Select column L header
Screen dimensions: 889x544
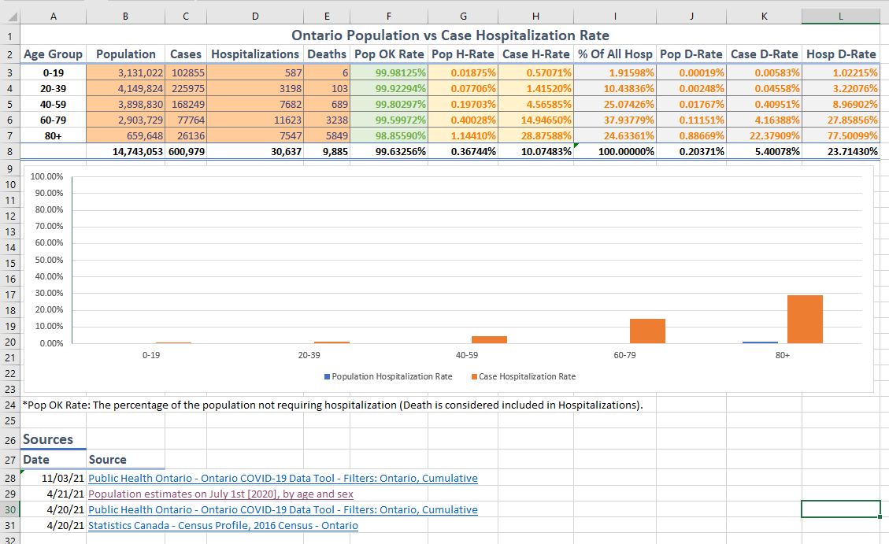click(x=841, y=17)
